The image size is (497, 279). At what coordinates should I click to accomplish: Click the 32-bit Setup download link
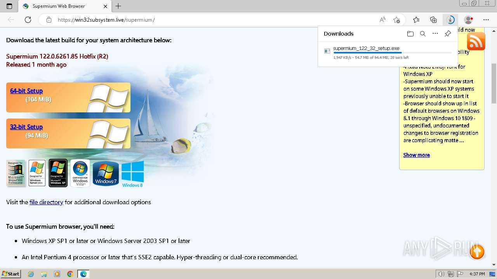click(26, 127)
